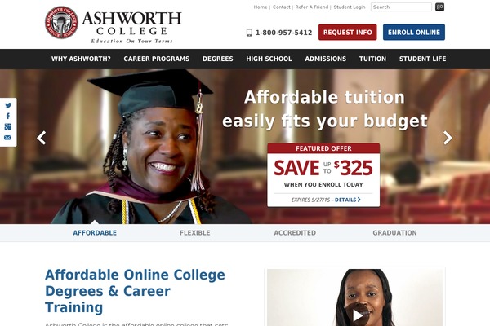The height and width of the screenshot is (326, 490).
Task: Switch to the Flexible slide tab
Action: point(194,233)
